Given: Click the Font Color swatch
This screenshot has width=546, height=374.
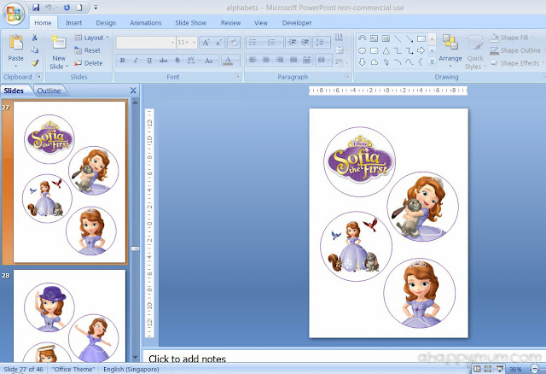Looking at the screenshot, I should tap(228, 61).
